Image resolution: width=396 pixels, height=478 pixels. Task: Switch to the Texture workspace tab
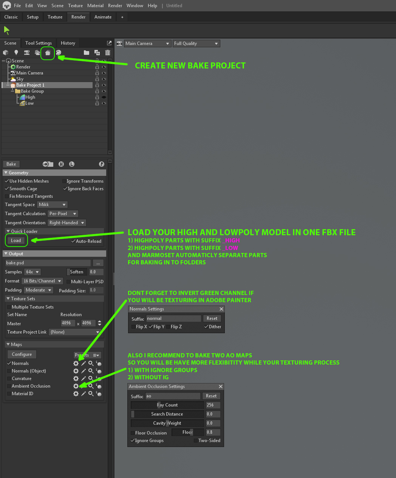55,17
